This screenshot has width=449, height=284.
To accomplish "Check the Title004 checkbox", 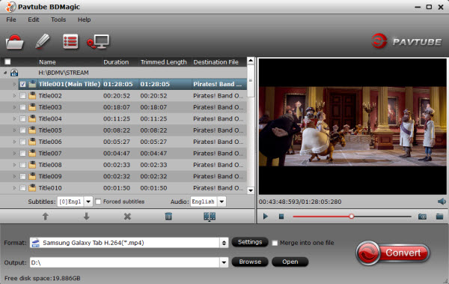I will coord(23,118).
